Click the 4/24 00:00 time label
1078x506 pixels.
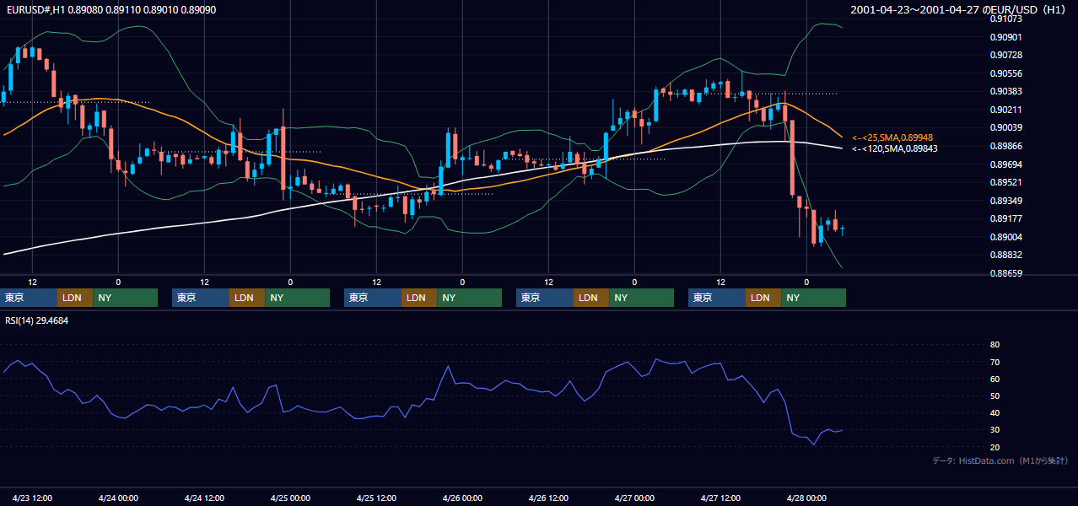coord(119,498)
